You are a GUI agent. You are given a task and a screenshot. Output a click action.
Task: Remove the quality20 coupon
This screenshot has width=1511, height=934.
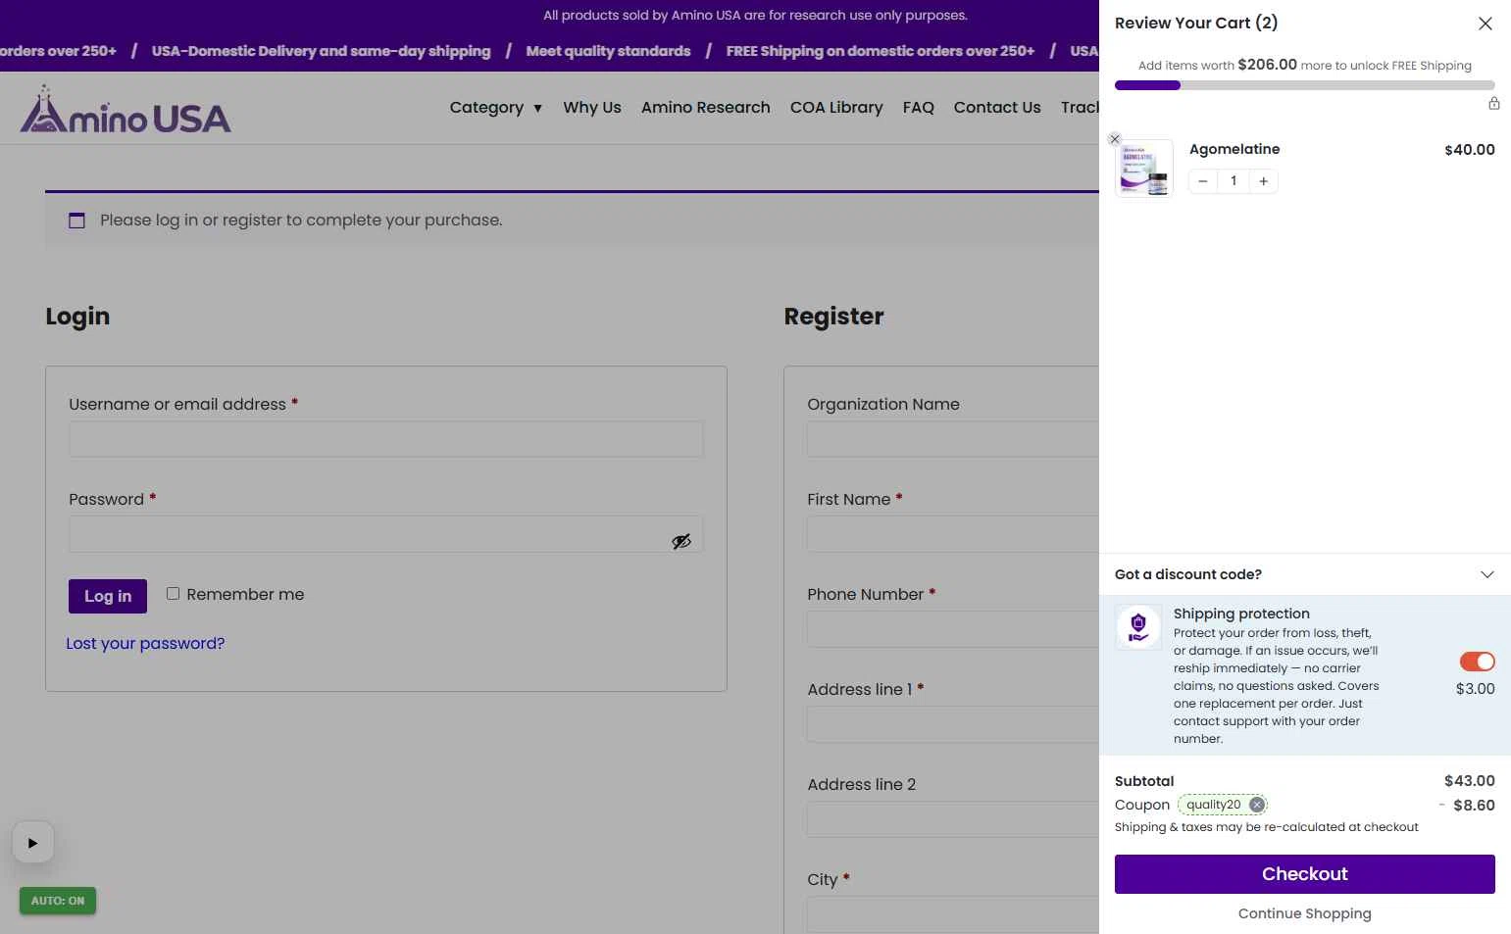click(x=1257, y=805)
